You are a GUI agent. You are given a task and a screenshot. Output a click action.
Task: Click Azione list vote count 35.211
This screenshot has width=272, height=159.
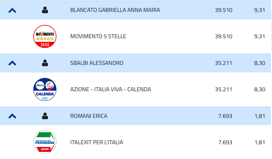pyautogui.click(x=224, y=89)
